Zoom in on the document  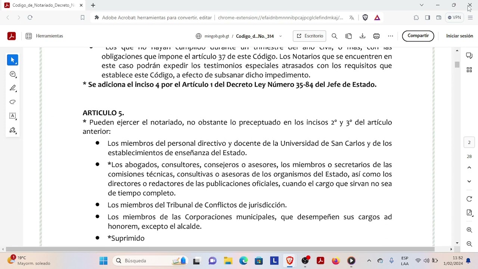coord(469,230)
